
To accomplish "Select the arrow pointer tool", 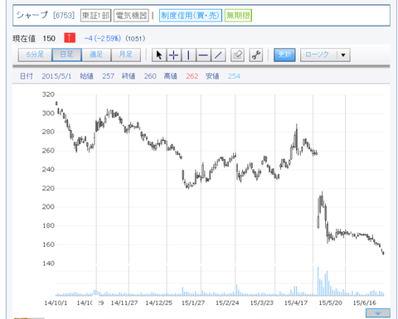I will coord(159,55).
